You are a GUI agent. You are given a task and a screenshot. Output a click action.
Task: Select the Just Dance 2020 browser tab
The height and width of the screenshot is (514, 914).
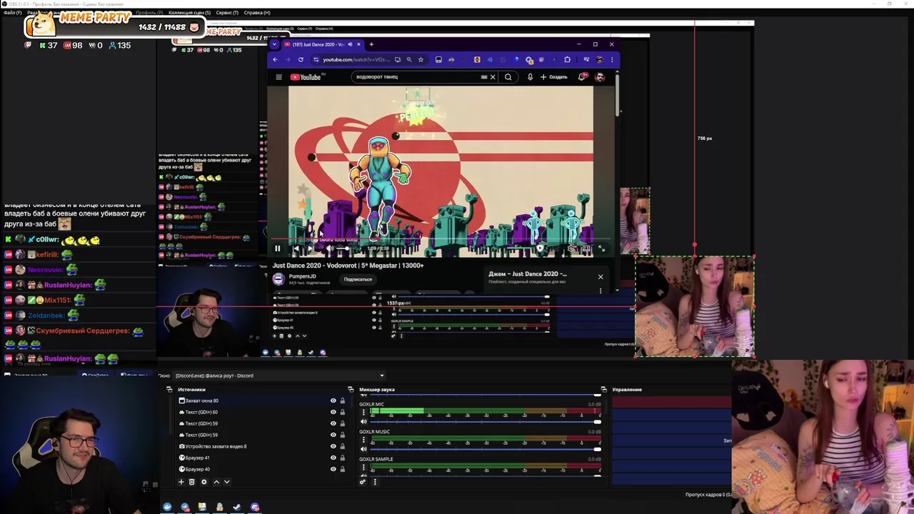click(x=323, y=44)
